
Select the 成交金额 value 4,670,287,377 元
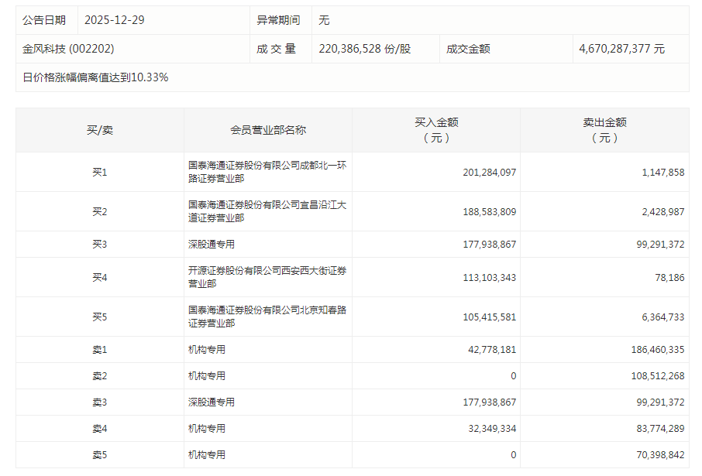tap(621, 49)
